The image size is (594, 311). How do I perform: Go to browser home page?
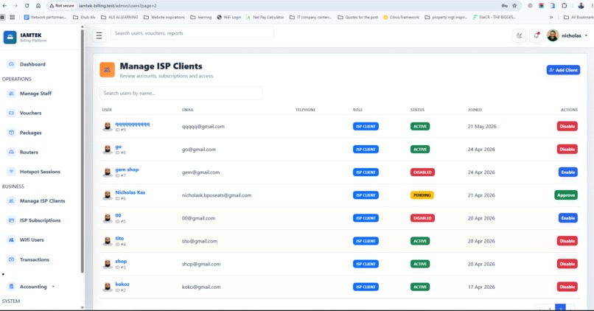[38, 6]
